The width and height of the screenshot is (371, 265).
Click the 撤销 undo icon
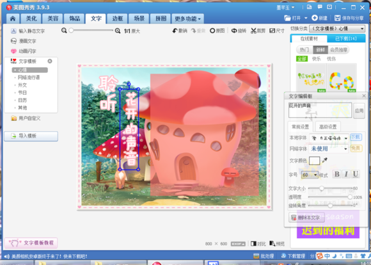(175, 31)
